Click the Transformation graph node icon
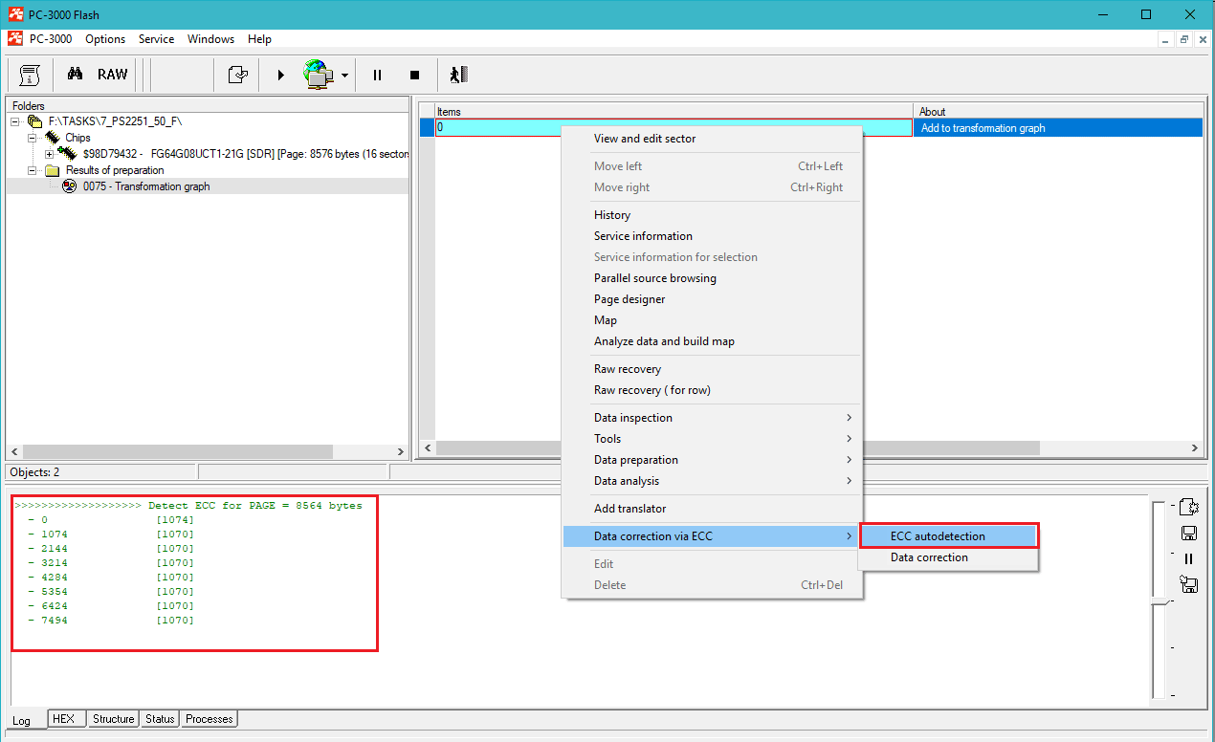The width and height of the screenshot is (1215, 742). tap(70, 186)
